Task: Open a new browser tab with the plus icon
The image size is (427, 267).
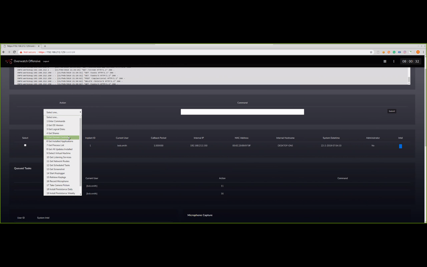Action: tap(45, 46)
